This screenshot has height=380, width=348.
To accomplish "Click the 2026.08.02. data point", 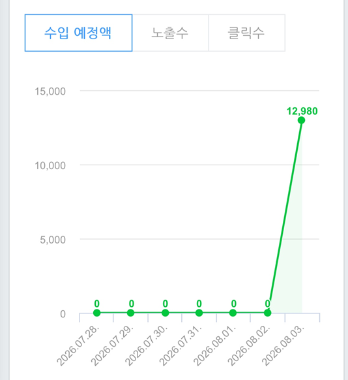I will point(267,313).
